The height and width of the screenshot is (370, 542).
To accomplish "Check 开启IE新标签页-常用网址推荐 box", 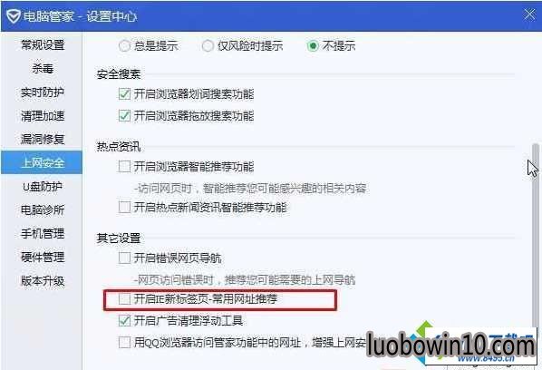I will [124, 298].
